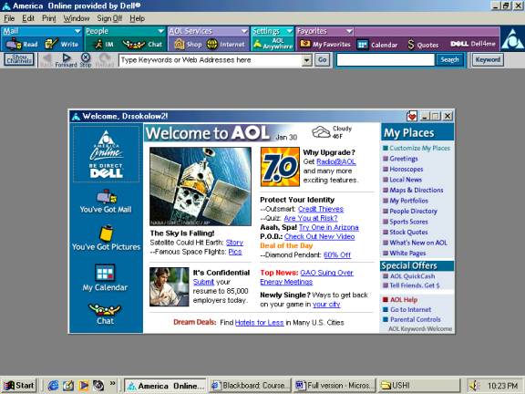Expand AOL Services dropdown
Image resolution: width=525 pixels, height=394 pixels.
244,31
